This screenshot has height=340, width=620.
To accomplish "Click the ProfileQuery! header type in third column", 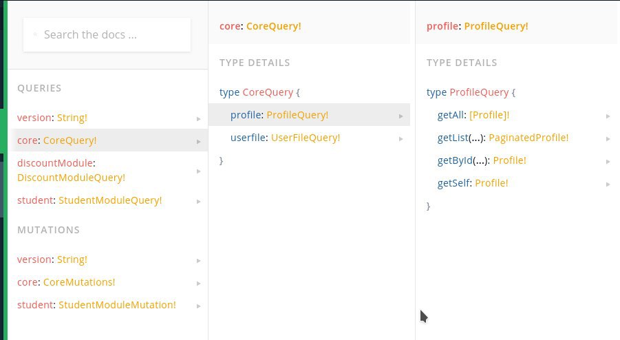I will pyautogui.click(x=496, y=26).
